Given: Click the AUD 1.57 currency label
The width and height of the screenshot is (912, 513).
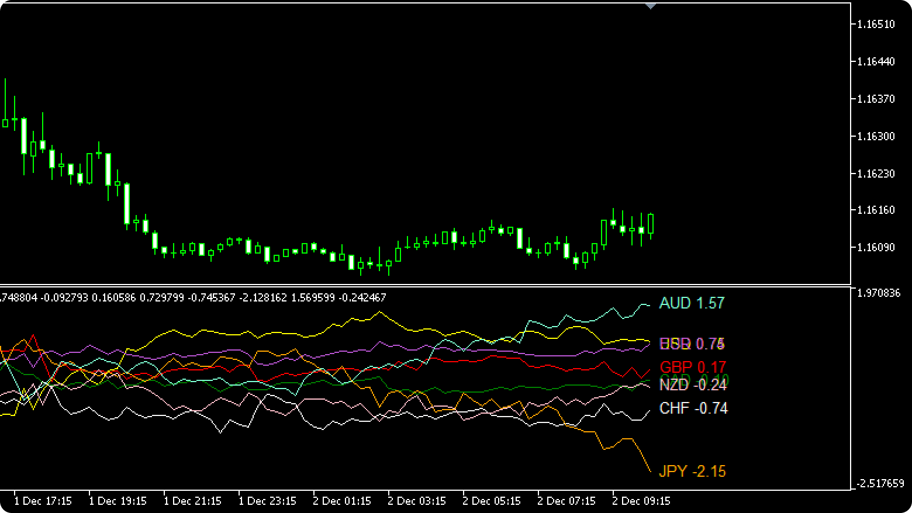Looking at the screenshot, I should click(692, 304).
